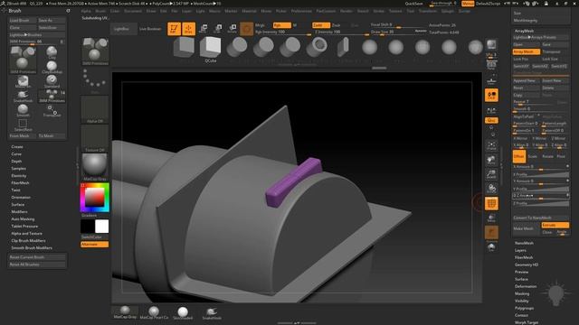
Task: Toggle the Edit mode button
Action: coord(174,29)
